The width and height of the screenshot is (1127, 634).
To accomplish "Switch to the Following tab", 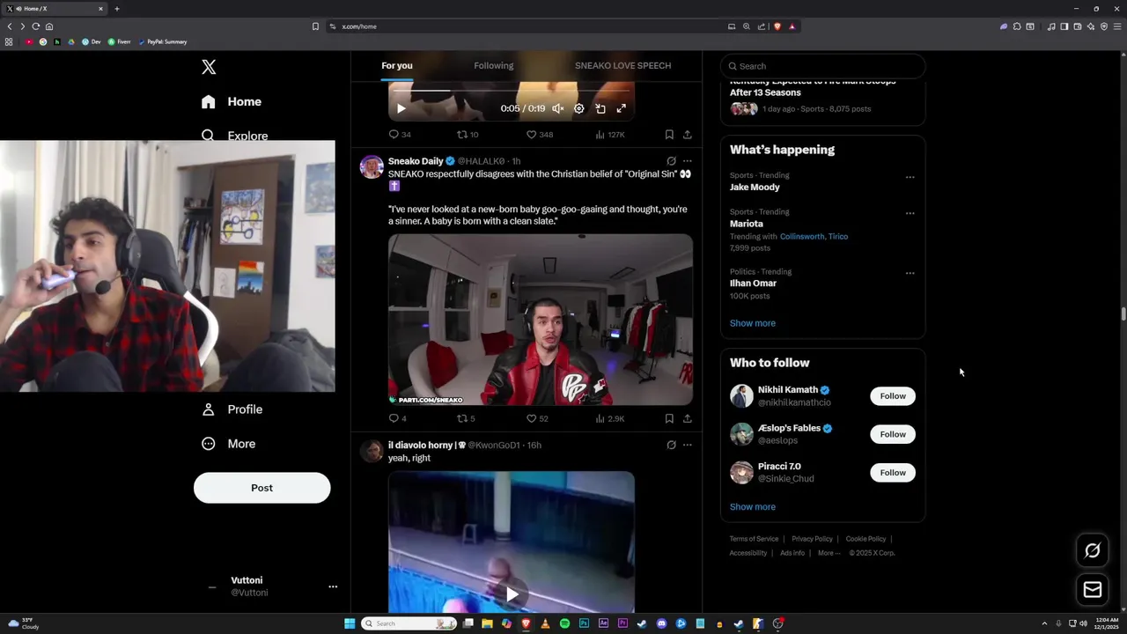I will point(493,65).
